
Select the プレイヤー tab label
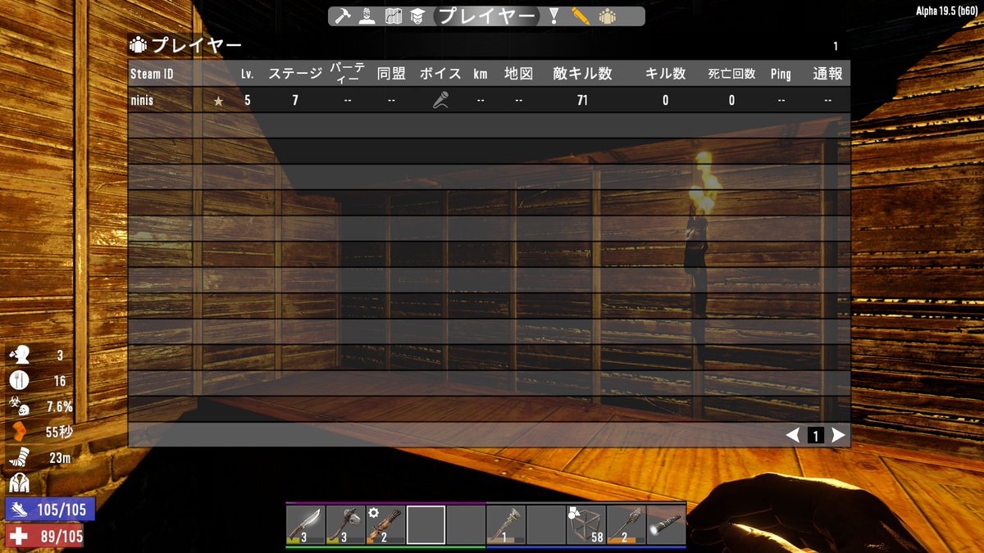485,16
